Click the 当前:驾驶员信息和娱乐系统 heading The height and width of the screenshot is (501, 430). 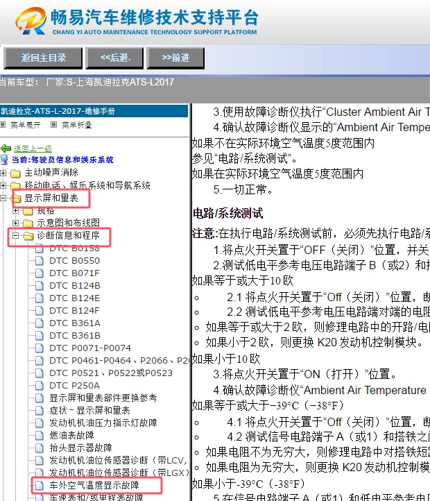[62, 160]
